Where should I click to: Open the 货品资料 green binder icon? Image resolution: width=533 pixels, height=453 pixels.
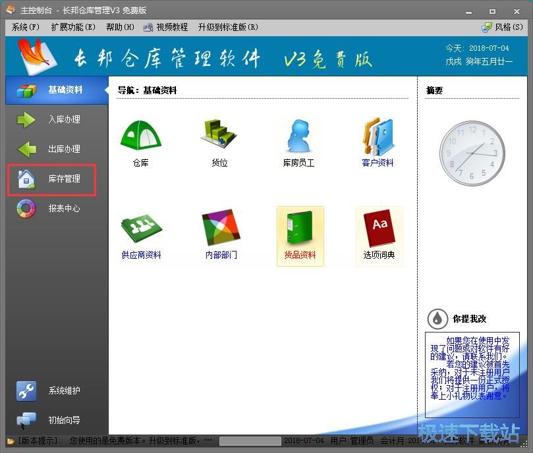coord(300,228)
